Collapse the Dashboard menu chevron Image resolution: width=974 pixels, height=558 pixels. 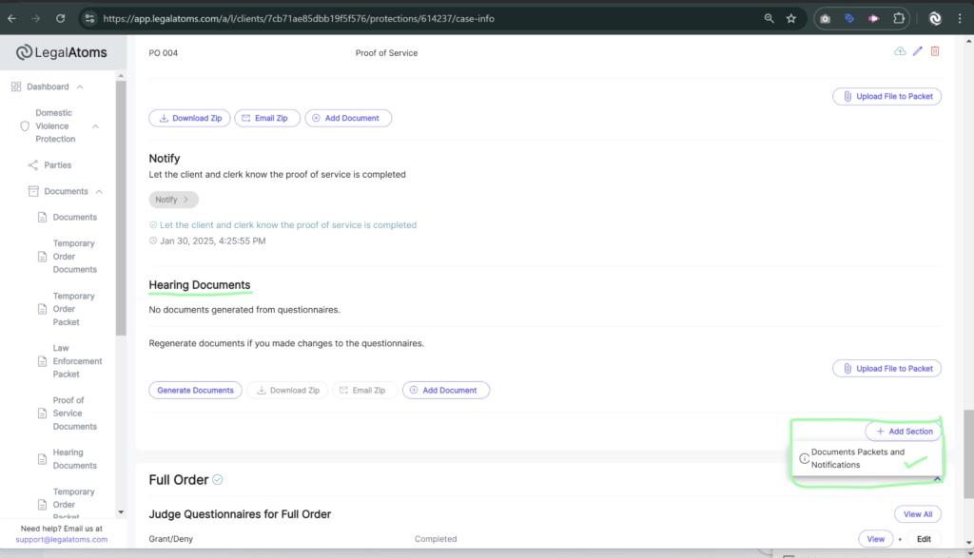pos(80,87)
